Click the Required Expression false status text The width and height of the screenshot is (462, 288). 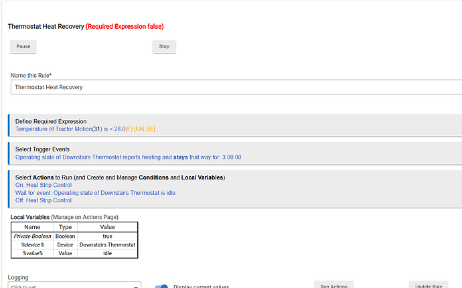(x=125, y=27)
